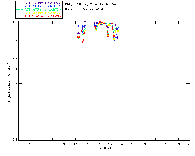Click the 16 tick label on time axis
The width and height of the screenshot is (195, 156).
(144, 144)
